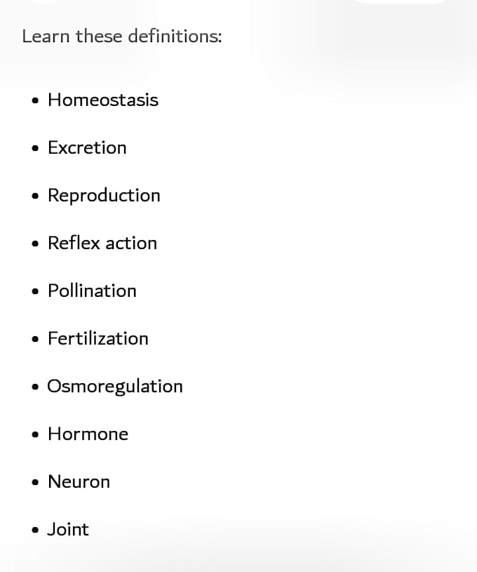477x572 pixels.
Task: Click the bullet before Reproduction
Action: tap(35, 196)
